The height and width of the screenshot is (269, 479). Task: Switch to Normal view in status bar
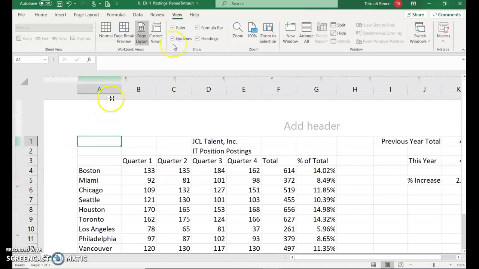[x=373, y=265]
